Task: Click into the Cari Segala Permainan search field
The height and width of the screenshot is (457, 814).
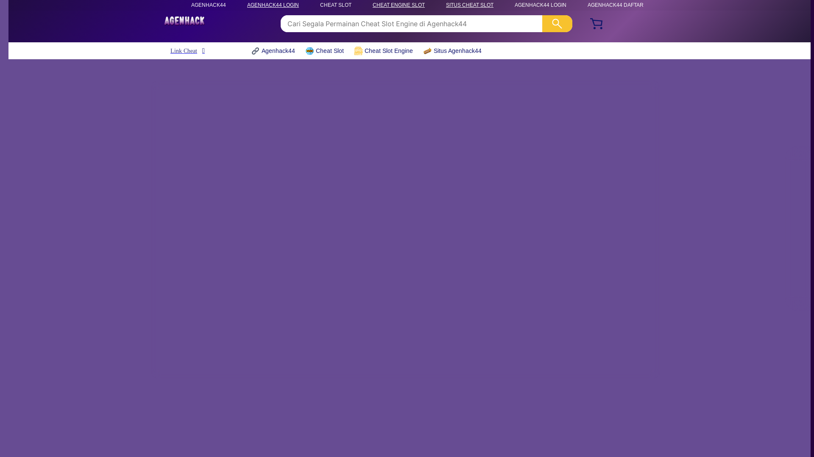Action: point(411,24)
